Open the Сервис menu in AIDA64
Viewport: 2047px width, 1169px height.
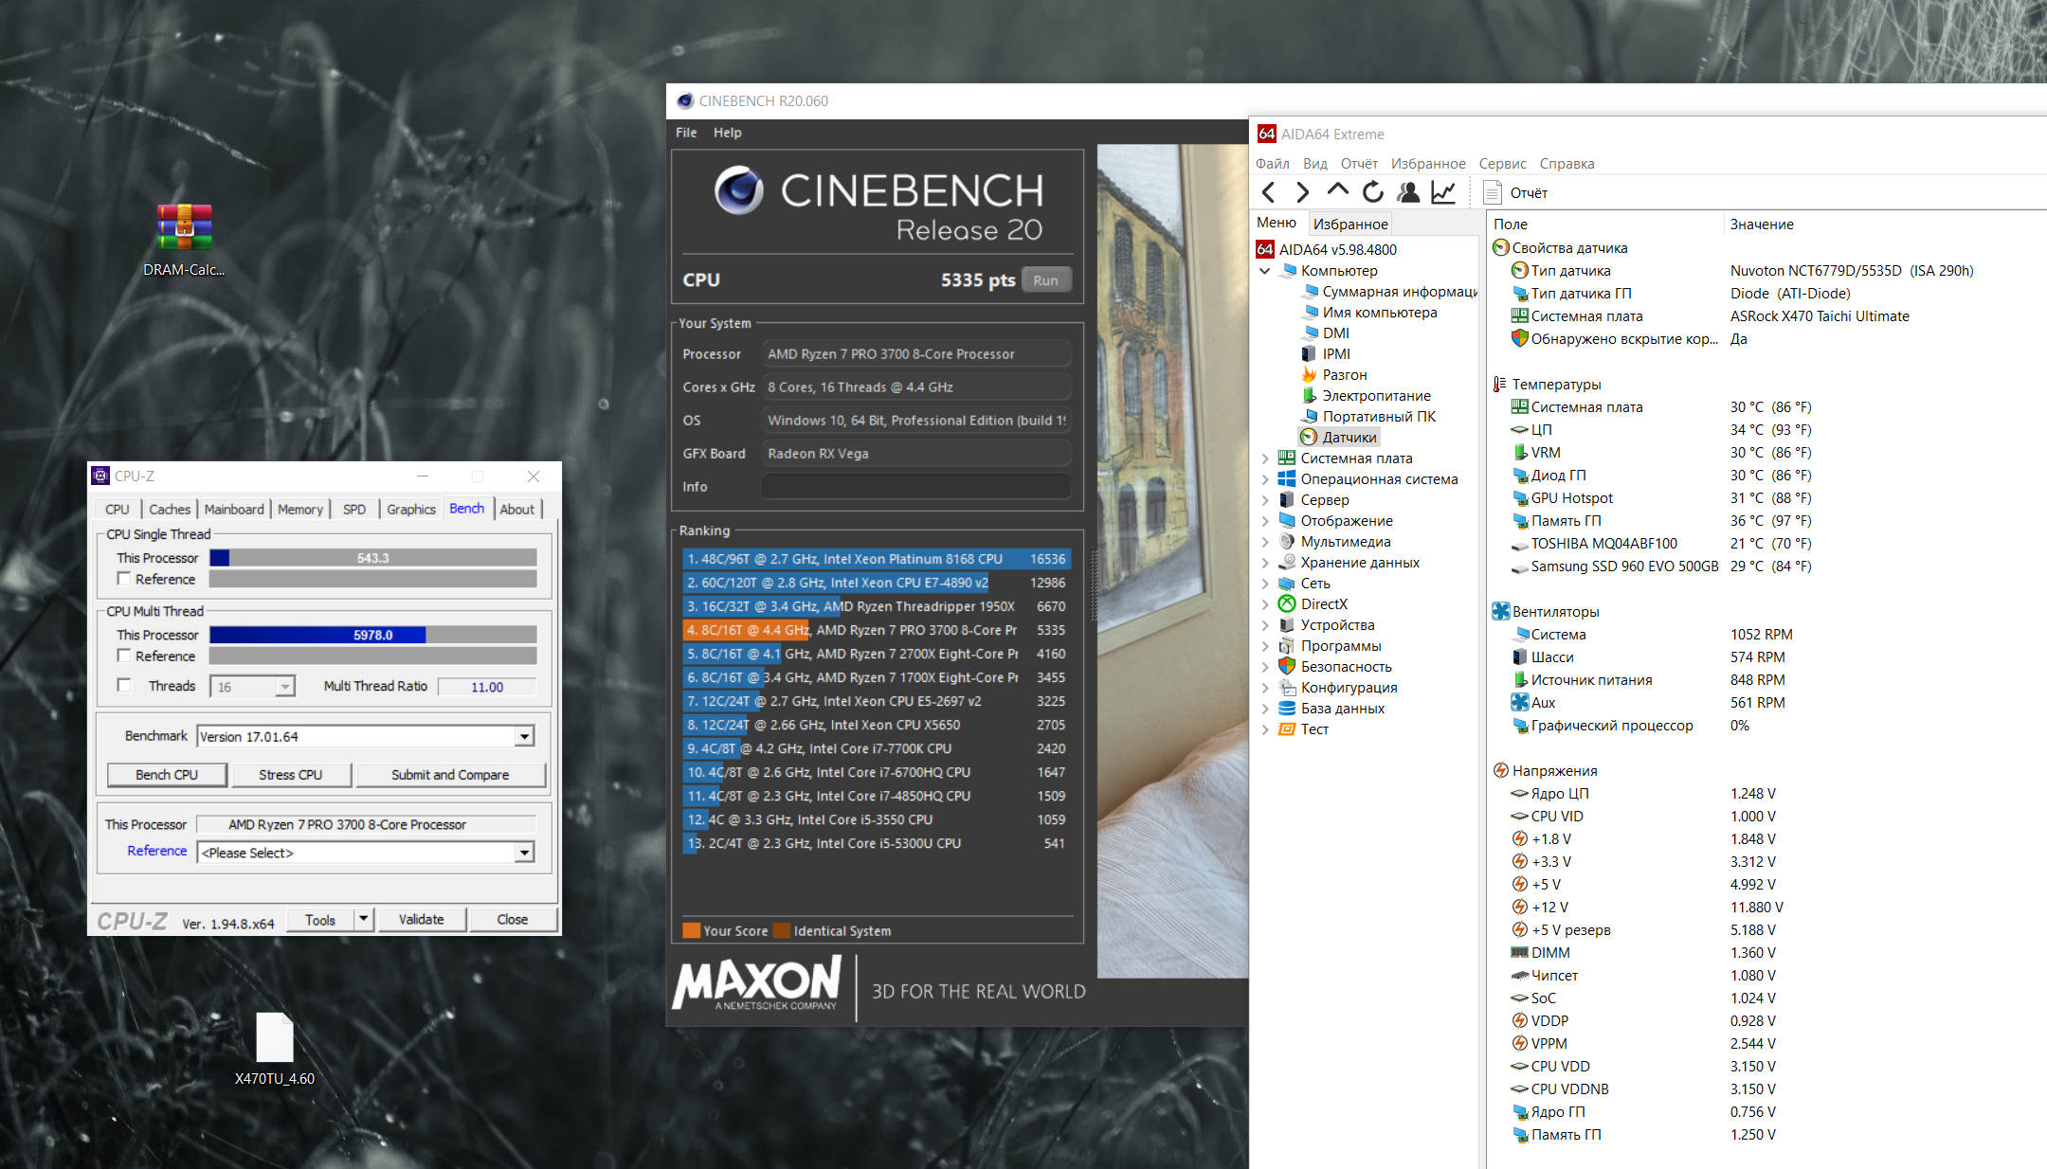(x=1502, y=163)
